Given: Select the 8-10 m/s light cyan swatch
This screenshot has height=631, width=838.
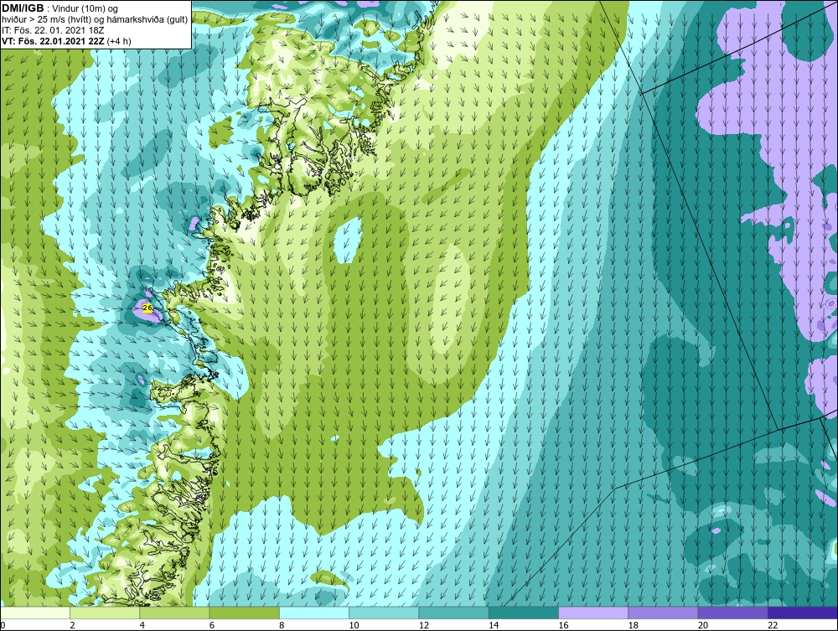Looking at the screenshot, I should (314, 613).
